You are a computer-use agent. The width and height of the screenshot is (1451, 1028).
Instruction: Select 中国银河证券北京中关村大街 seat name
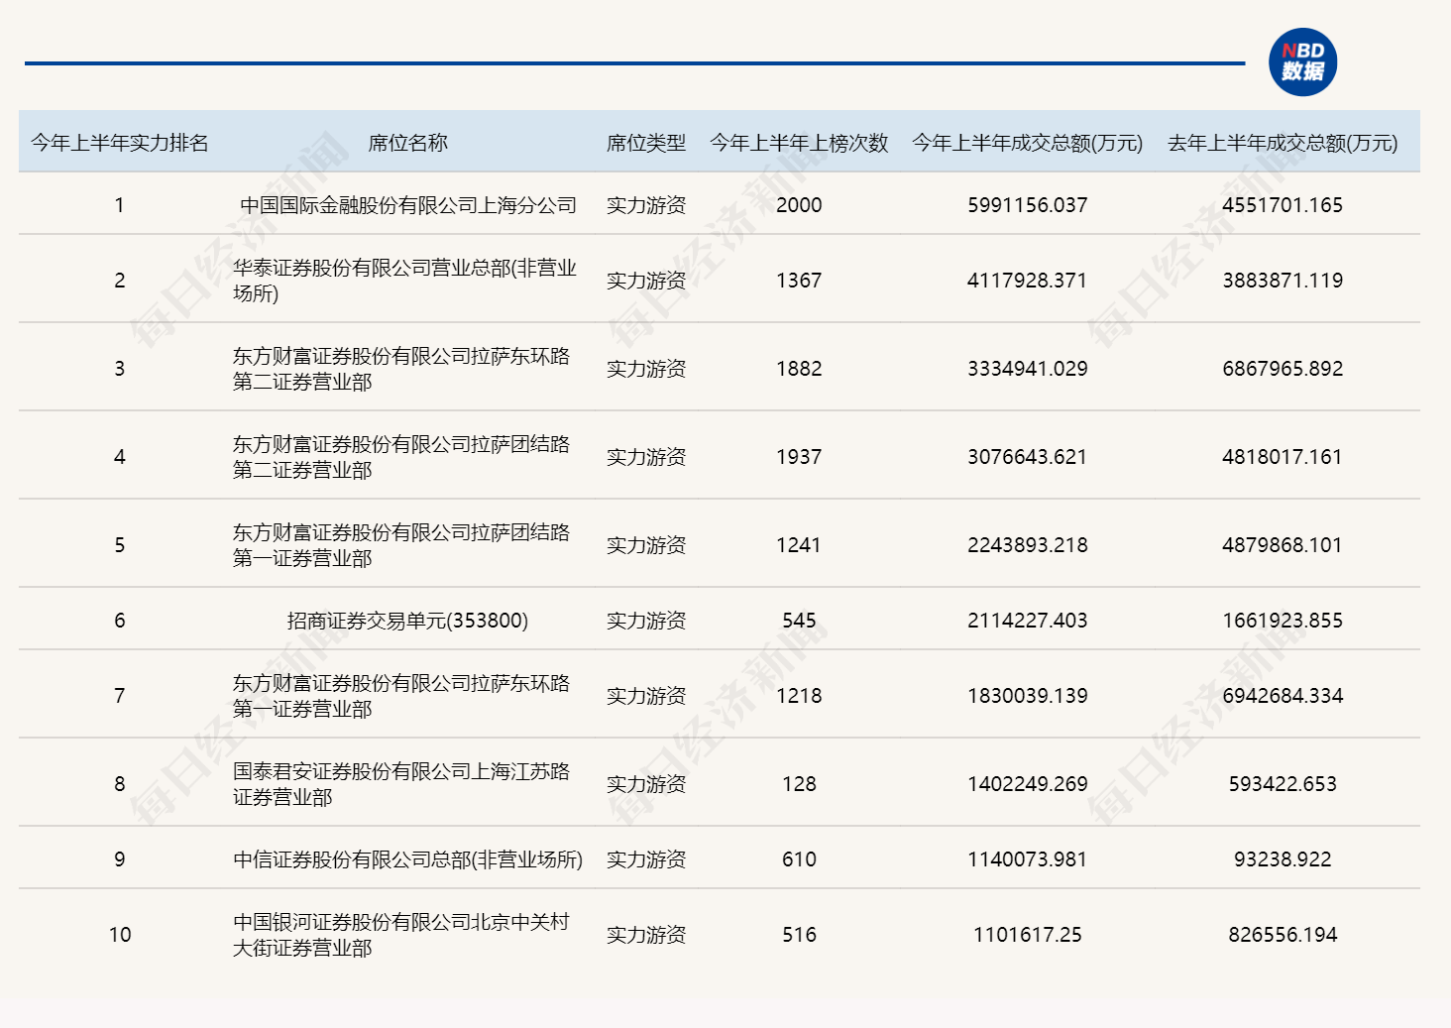[x=401, y=935]
